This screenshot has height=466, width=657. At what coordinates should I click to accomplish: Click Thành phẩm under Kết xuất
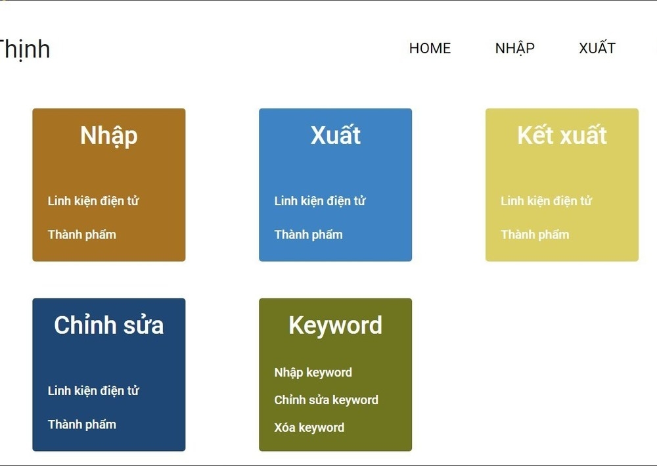pyautogui.click(x=535, y=234)
